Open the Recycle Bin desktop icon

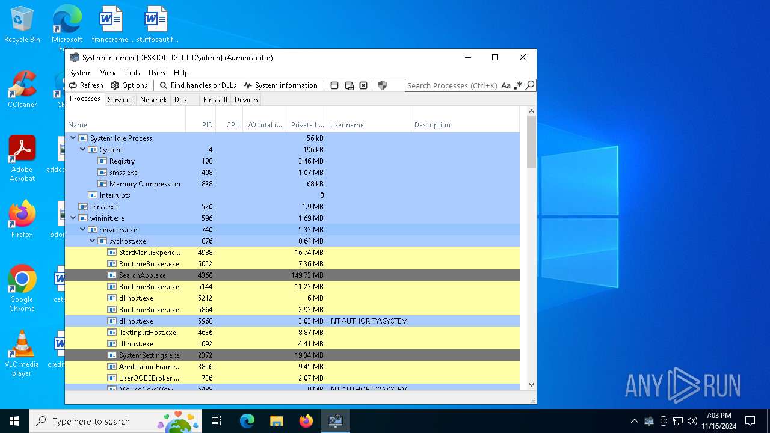[22, 25]
